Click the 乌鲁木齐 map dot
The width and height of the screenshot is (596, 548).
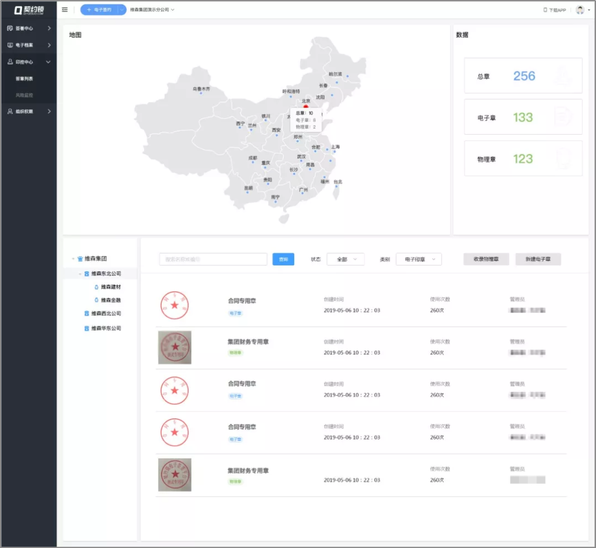(201, 93)
